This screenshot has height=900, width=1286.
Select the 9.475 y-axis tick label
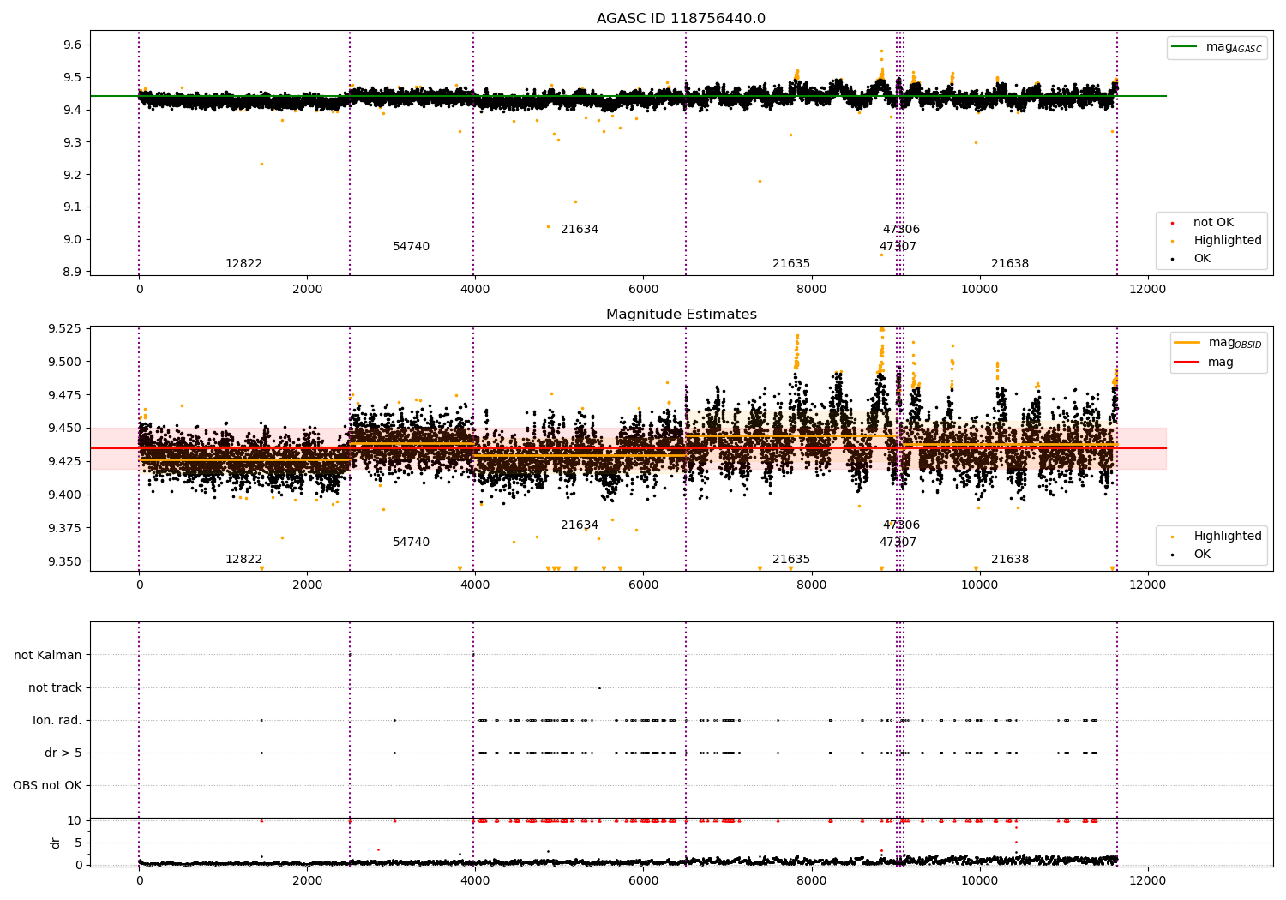66,395
